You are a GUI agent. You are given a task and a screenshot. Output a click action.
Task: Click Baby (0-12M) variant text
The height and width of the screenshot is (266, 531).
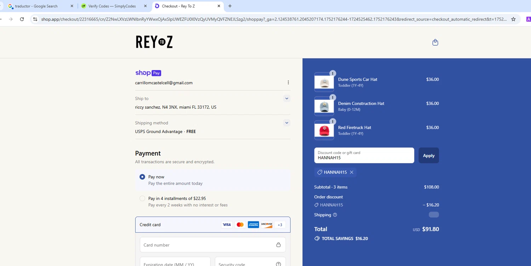(349, 110)
